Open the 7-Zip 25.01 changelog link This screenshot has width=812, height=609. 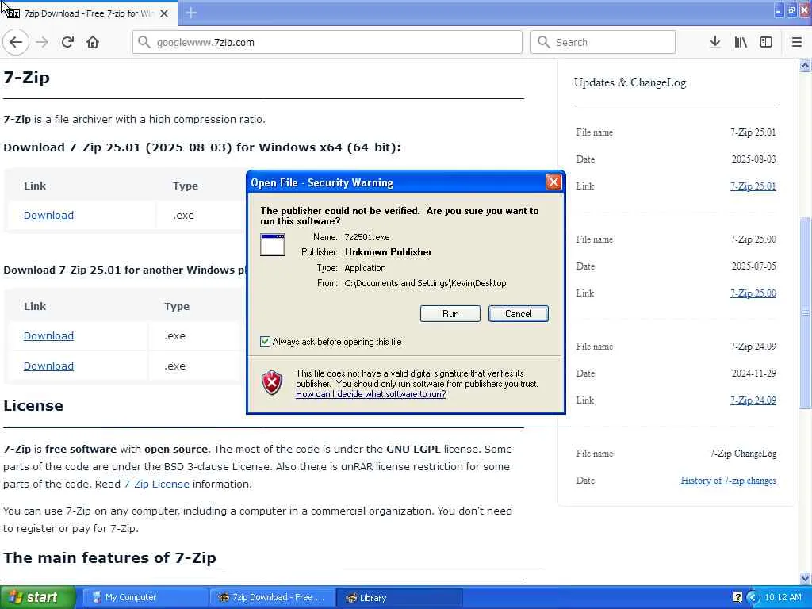(x=753, y=186)
